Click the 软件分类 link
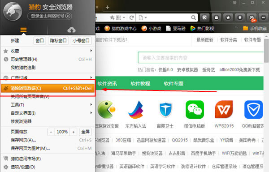The width and height of the screenshot is (269, 172). [x=229, y=40]
